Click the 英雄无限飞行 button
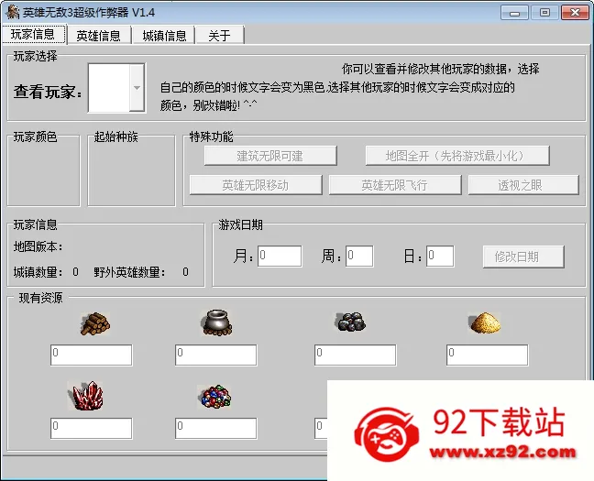The image size is (594, 481). tap(395, 185)
